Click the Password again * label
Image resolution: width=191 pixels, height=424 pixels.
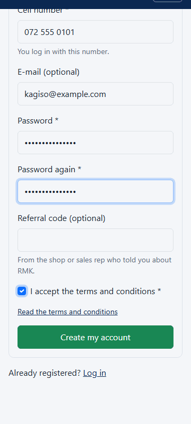49,169
